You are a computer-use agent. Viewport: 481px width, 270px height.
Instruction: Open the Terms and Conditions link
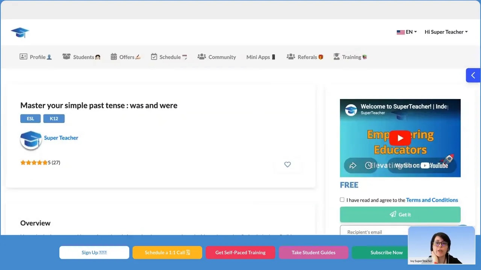point(432,200)
